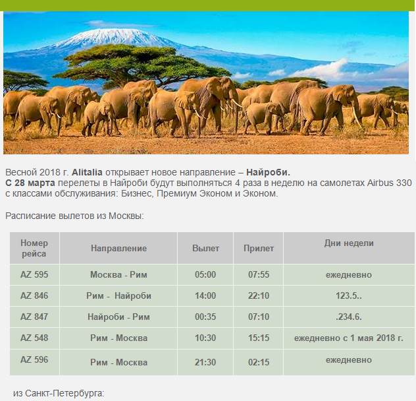Click the 'Вылет' column header
416x401 pixels.
[205, 248]
